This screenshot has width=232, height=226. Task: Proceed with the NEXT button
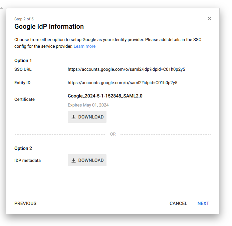[x=203, y=203]
